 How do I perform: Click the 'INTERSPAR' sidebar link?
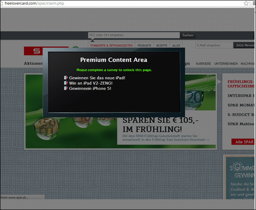point(241,96)
